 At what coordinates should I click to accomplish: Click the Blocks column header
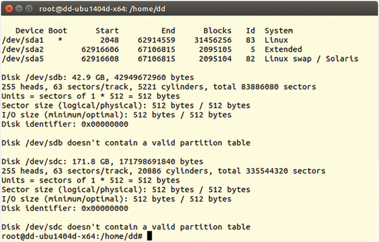point(217,31)
